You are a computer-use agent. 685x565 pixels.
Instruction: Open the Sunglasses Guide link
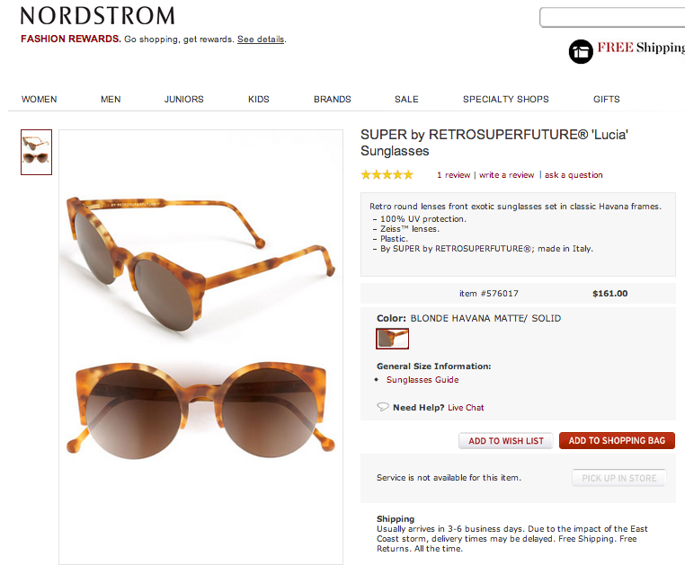coord(423,380)
